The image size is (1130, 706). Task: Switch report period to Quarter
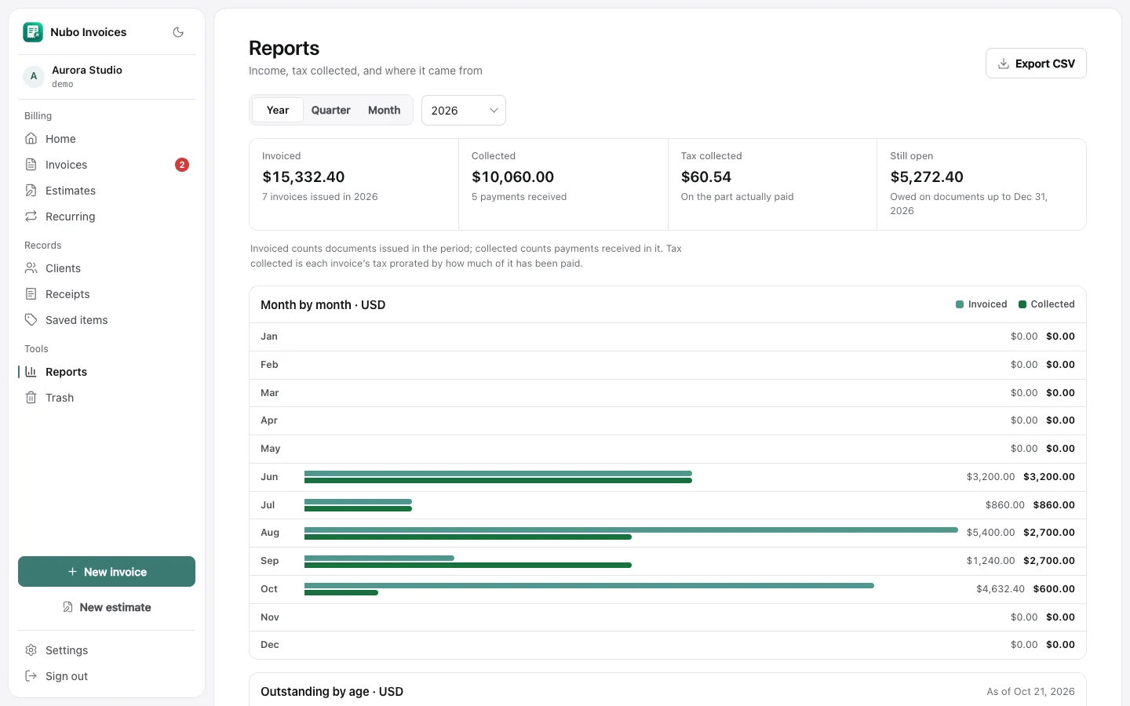point(331,111)
